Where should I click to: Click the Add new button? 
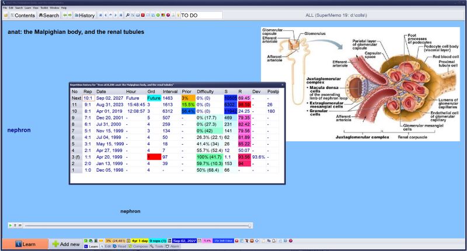[x=66, y=244]
